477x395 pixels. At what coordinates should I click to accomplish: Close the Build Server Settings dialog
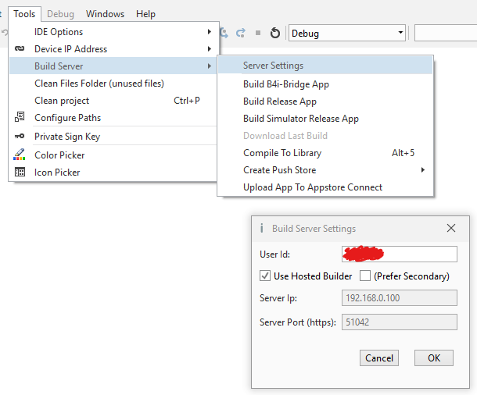(x=451, y=229)
